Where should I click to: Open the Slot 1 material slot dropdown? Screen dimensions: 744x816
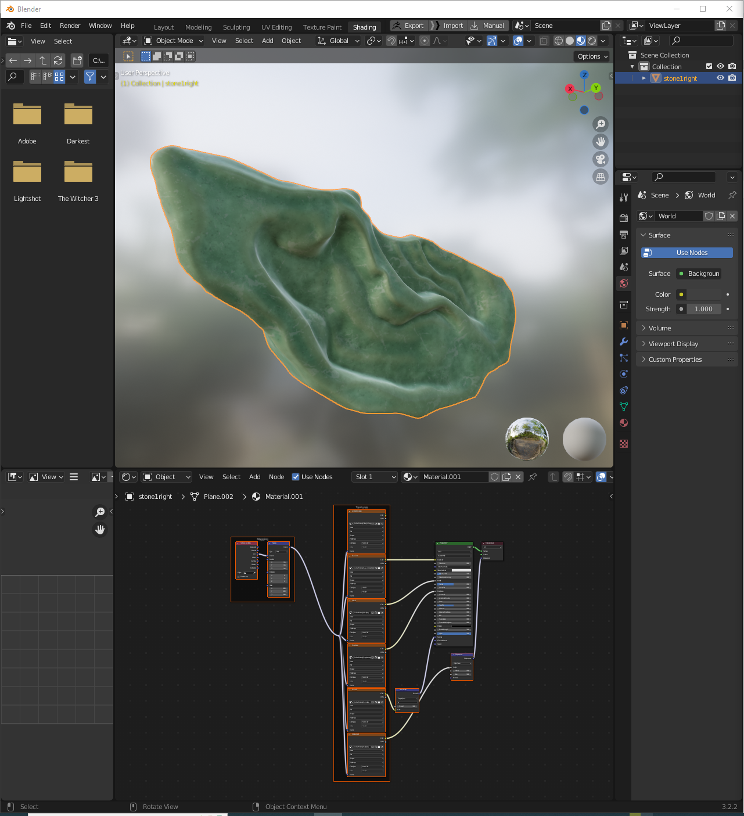coord(375,477)
